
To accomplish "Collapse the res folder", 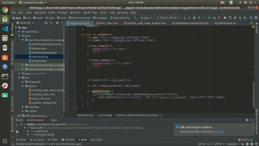I will pos(19,77).
